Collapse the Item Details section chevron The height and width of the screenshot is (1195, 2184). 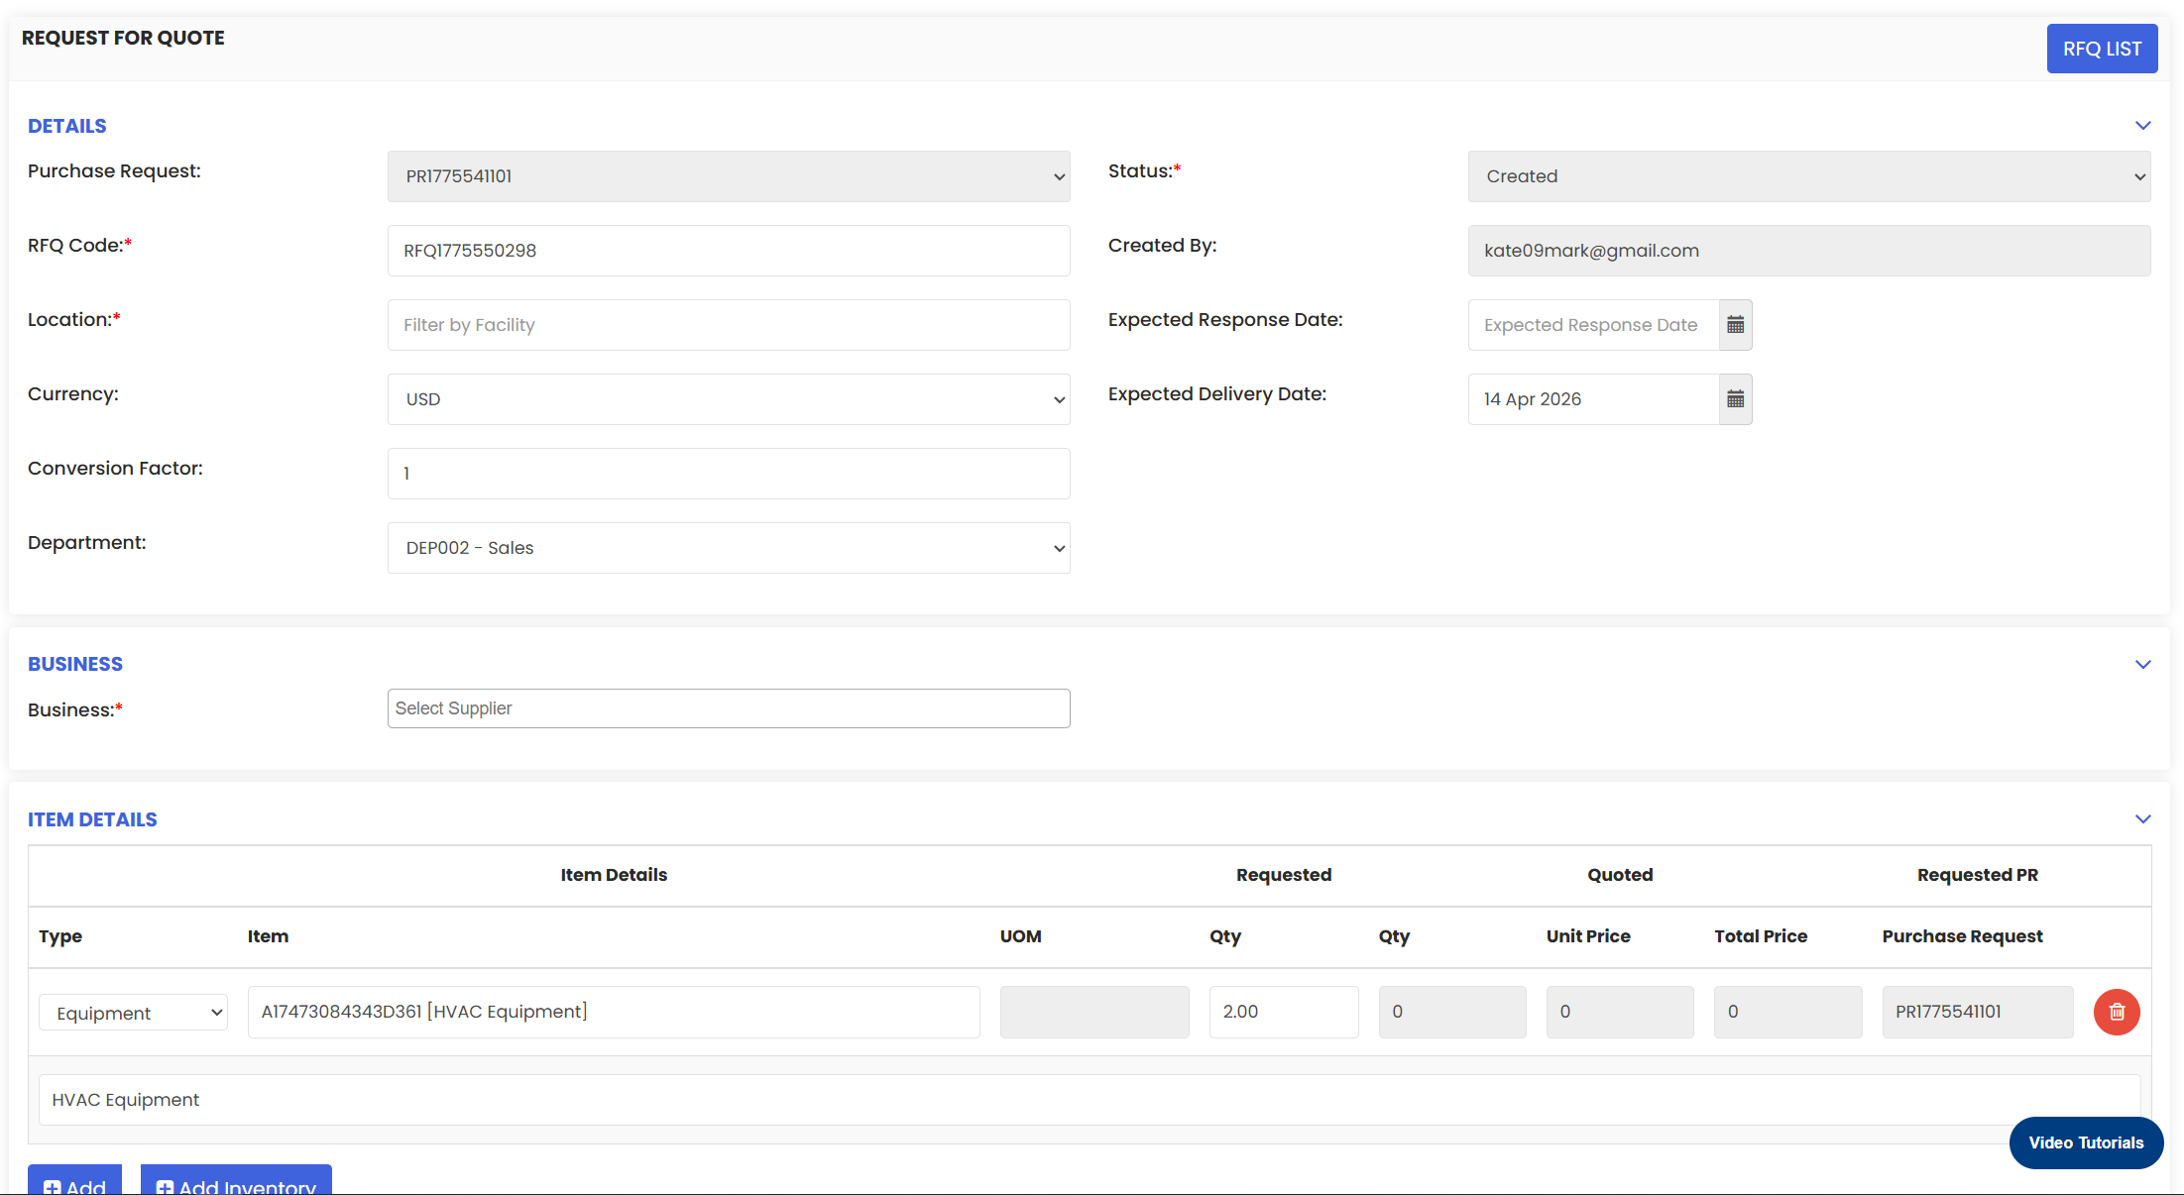point(2142,819)
